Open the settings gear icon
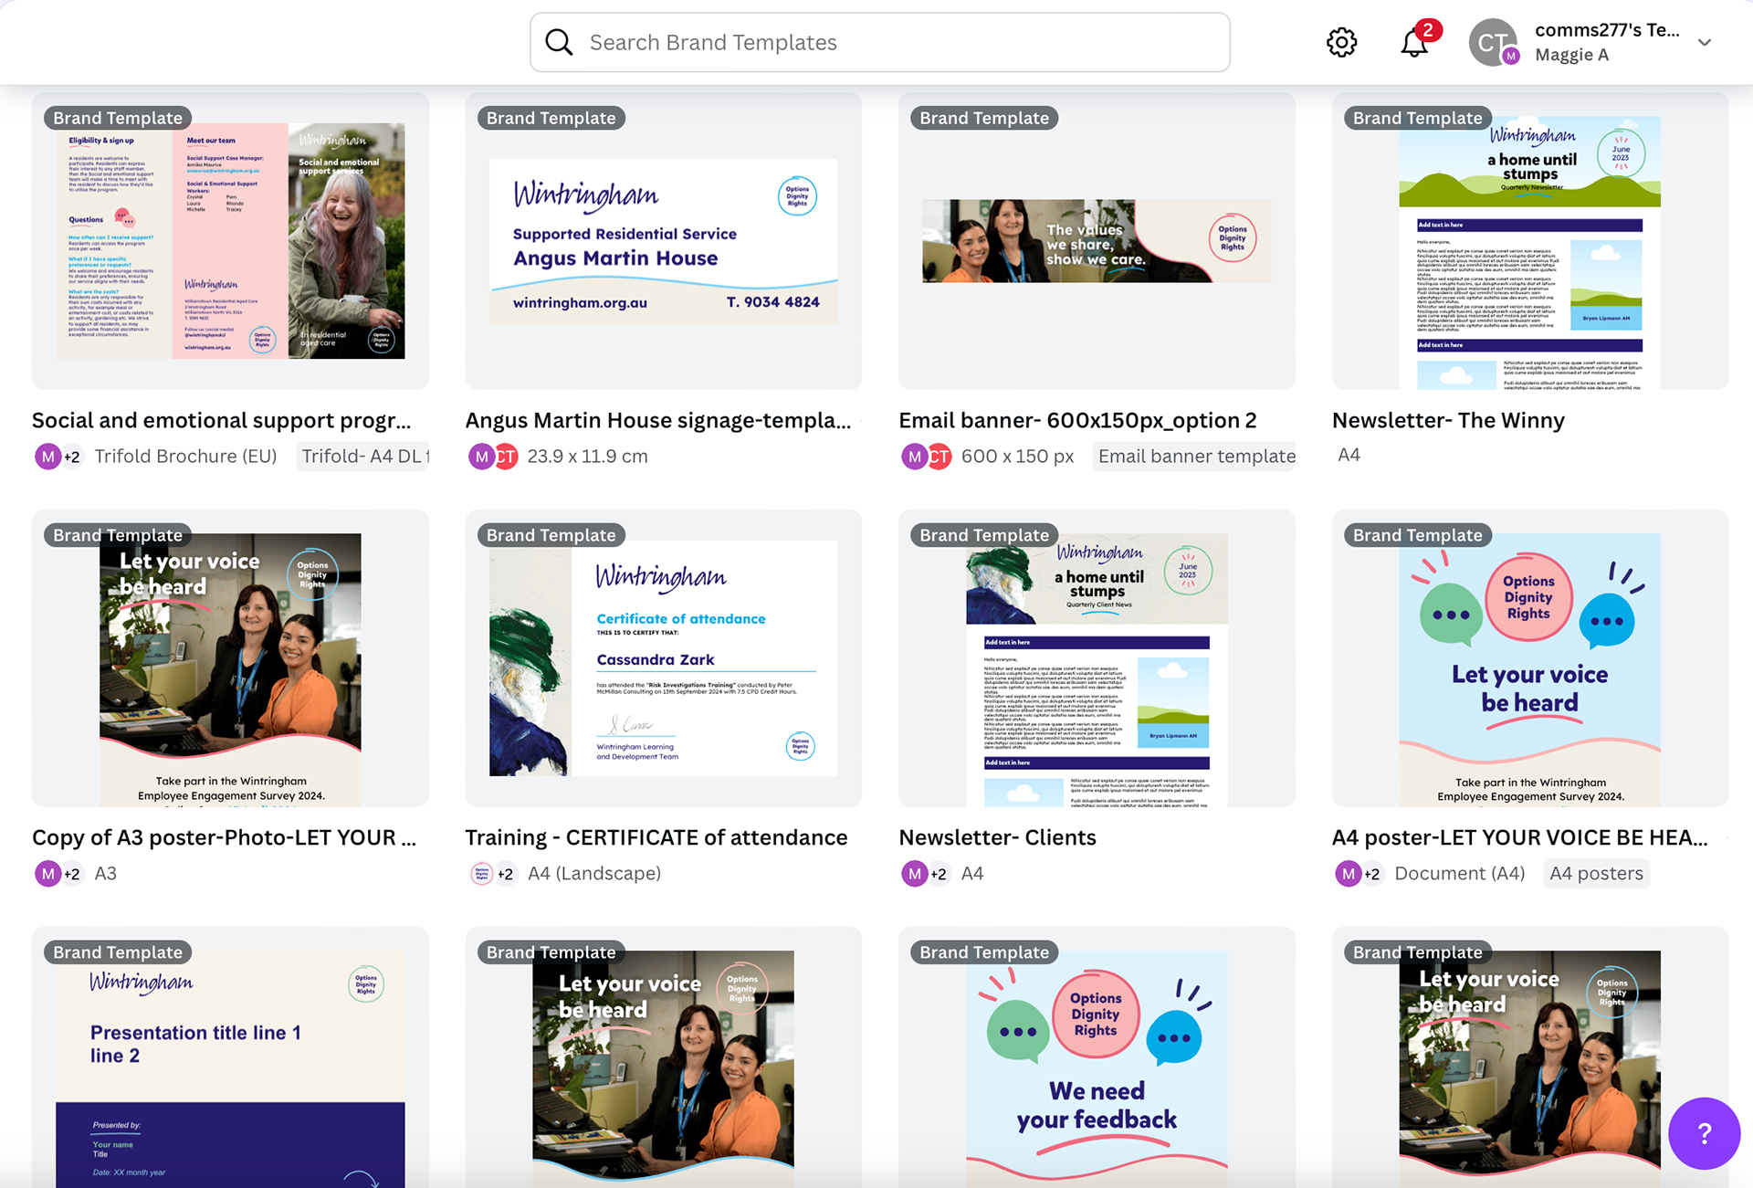The height and width of the screenshot is (1188, 1753). (1341, 42)
